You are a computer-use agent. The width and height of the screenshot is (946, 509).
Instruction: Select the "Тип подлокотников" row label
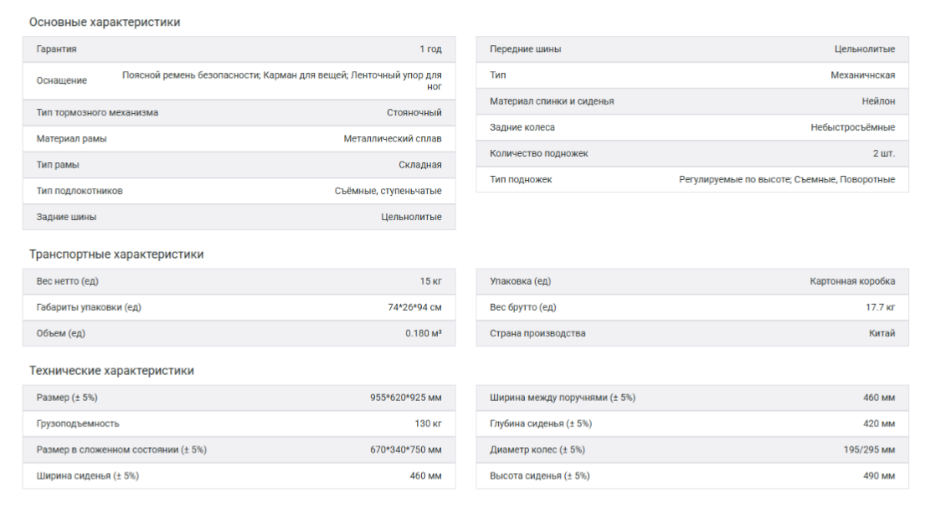click(80, 191)
